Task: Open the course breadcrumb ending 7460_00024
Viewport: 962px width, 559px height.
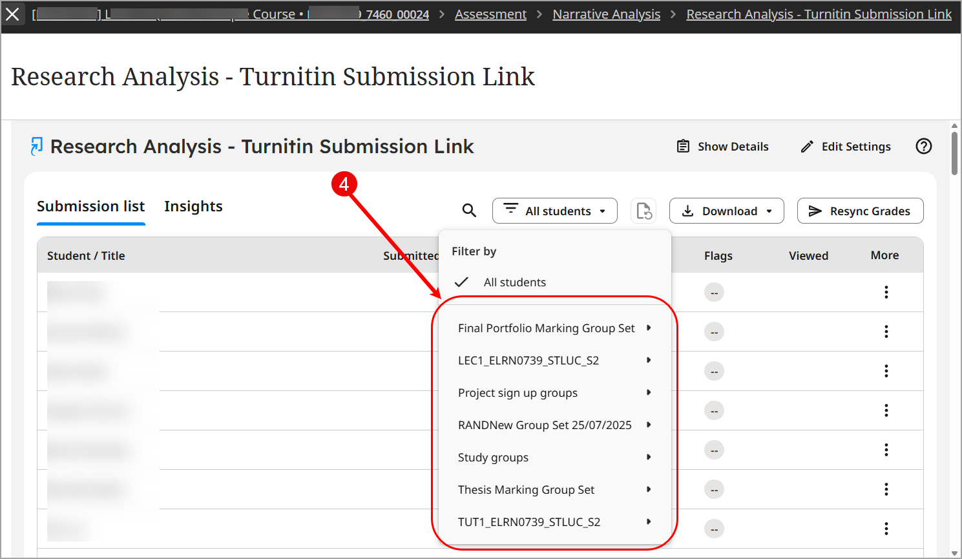Action: click(231, 14)
